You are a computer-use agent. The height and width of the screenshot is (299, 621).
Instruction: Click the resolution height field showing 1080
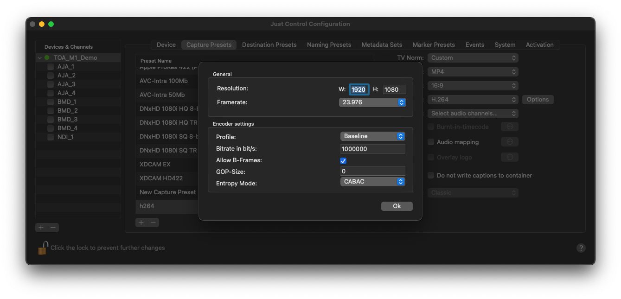pyautogui.click(x=394, y=89)
